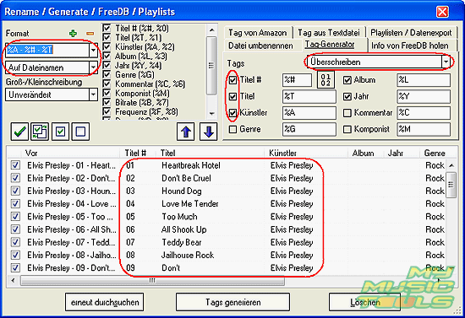Click the check-all items icon

point(61,132)
